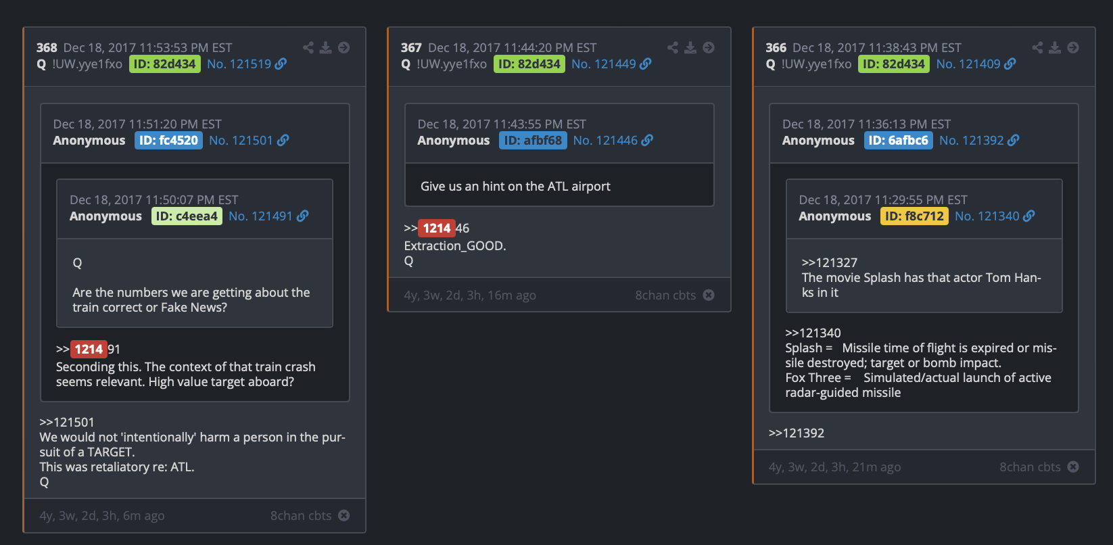Click link icon beside No. 121449

645,64
